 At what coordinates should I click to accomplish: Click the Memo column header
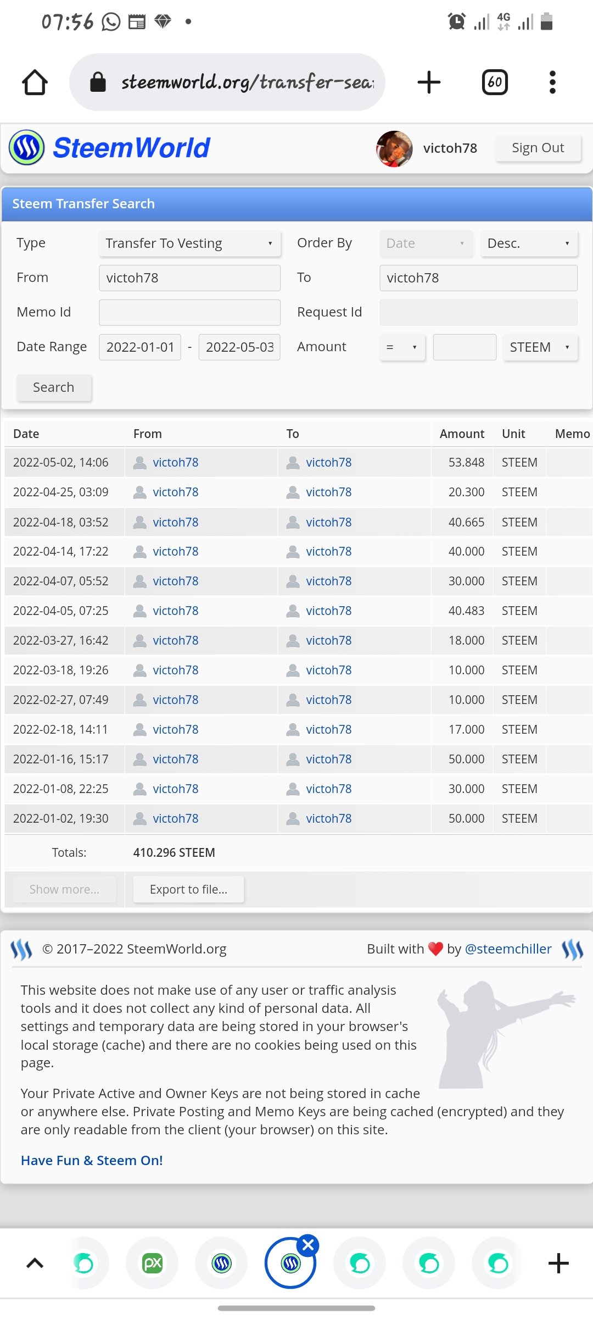(x=573, y=434)
